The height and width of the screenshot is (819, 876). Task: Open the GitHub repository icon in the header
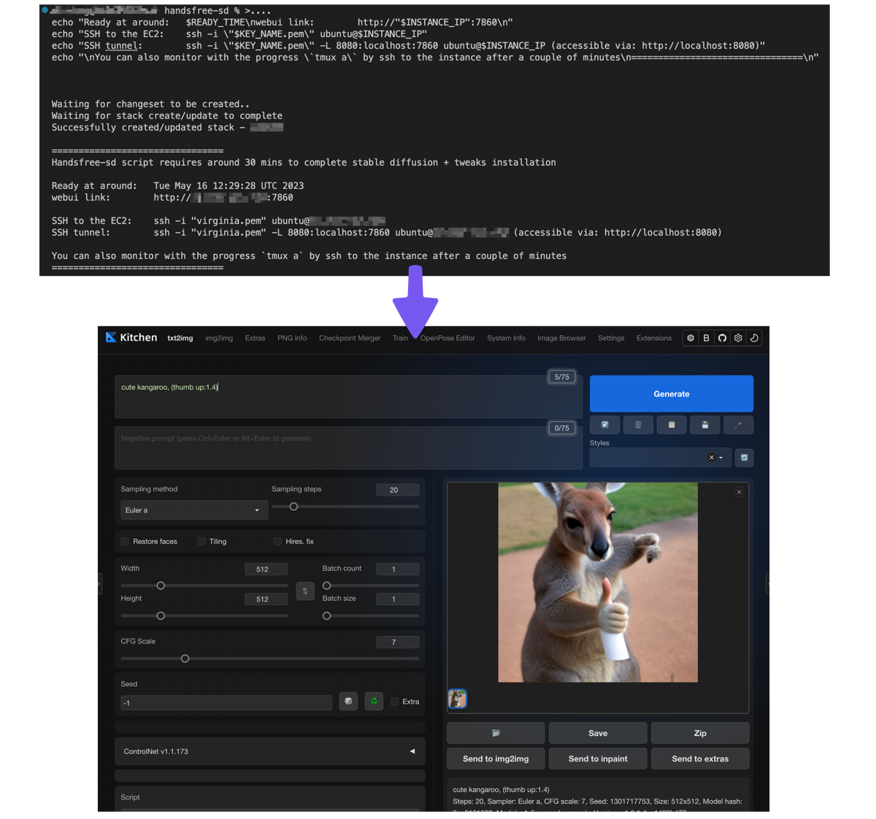722,337
